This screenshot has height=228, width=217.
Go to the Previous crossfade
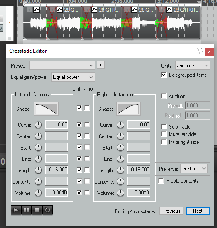[x=171, y=211]
